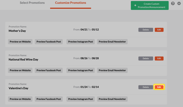The width and height of the screenshot is (183, 107).
Task: Preview Valentine's Day Email Newsletter
Action: [x=112, y=99]
